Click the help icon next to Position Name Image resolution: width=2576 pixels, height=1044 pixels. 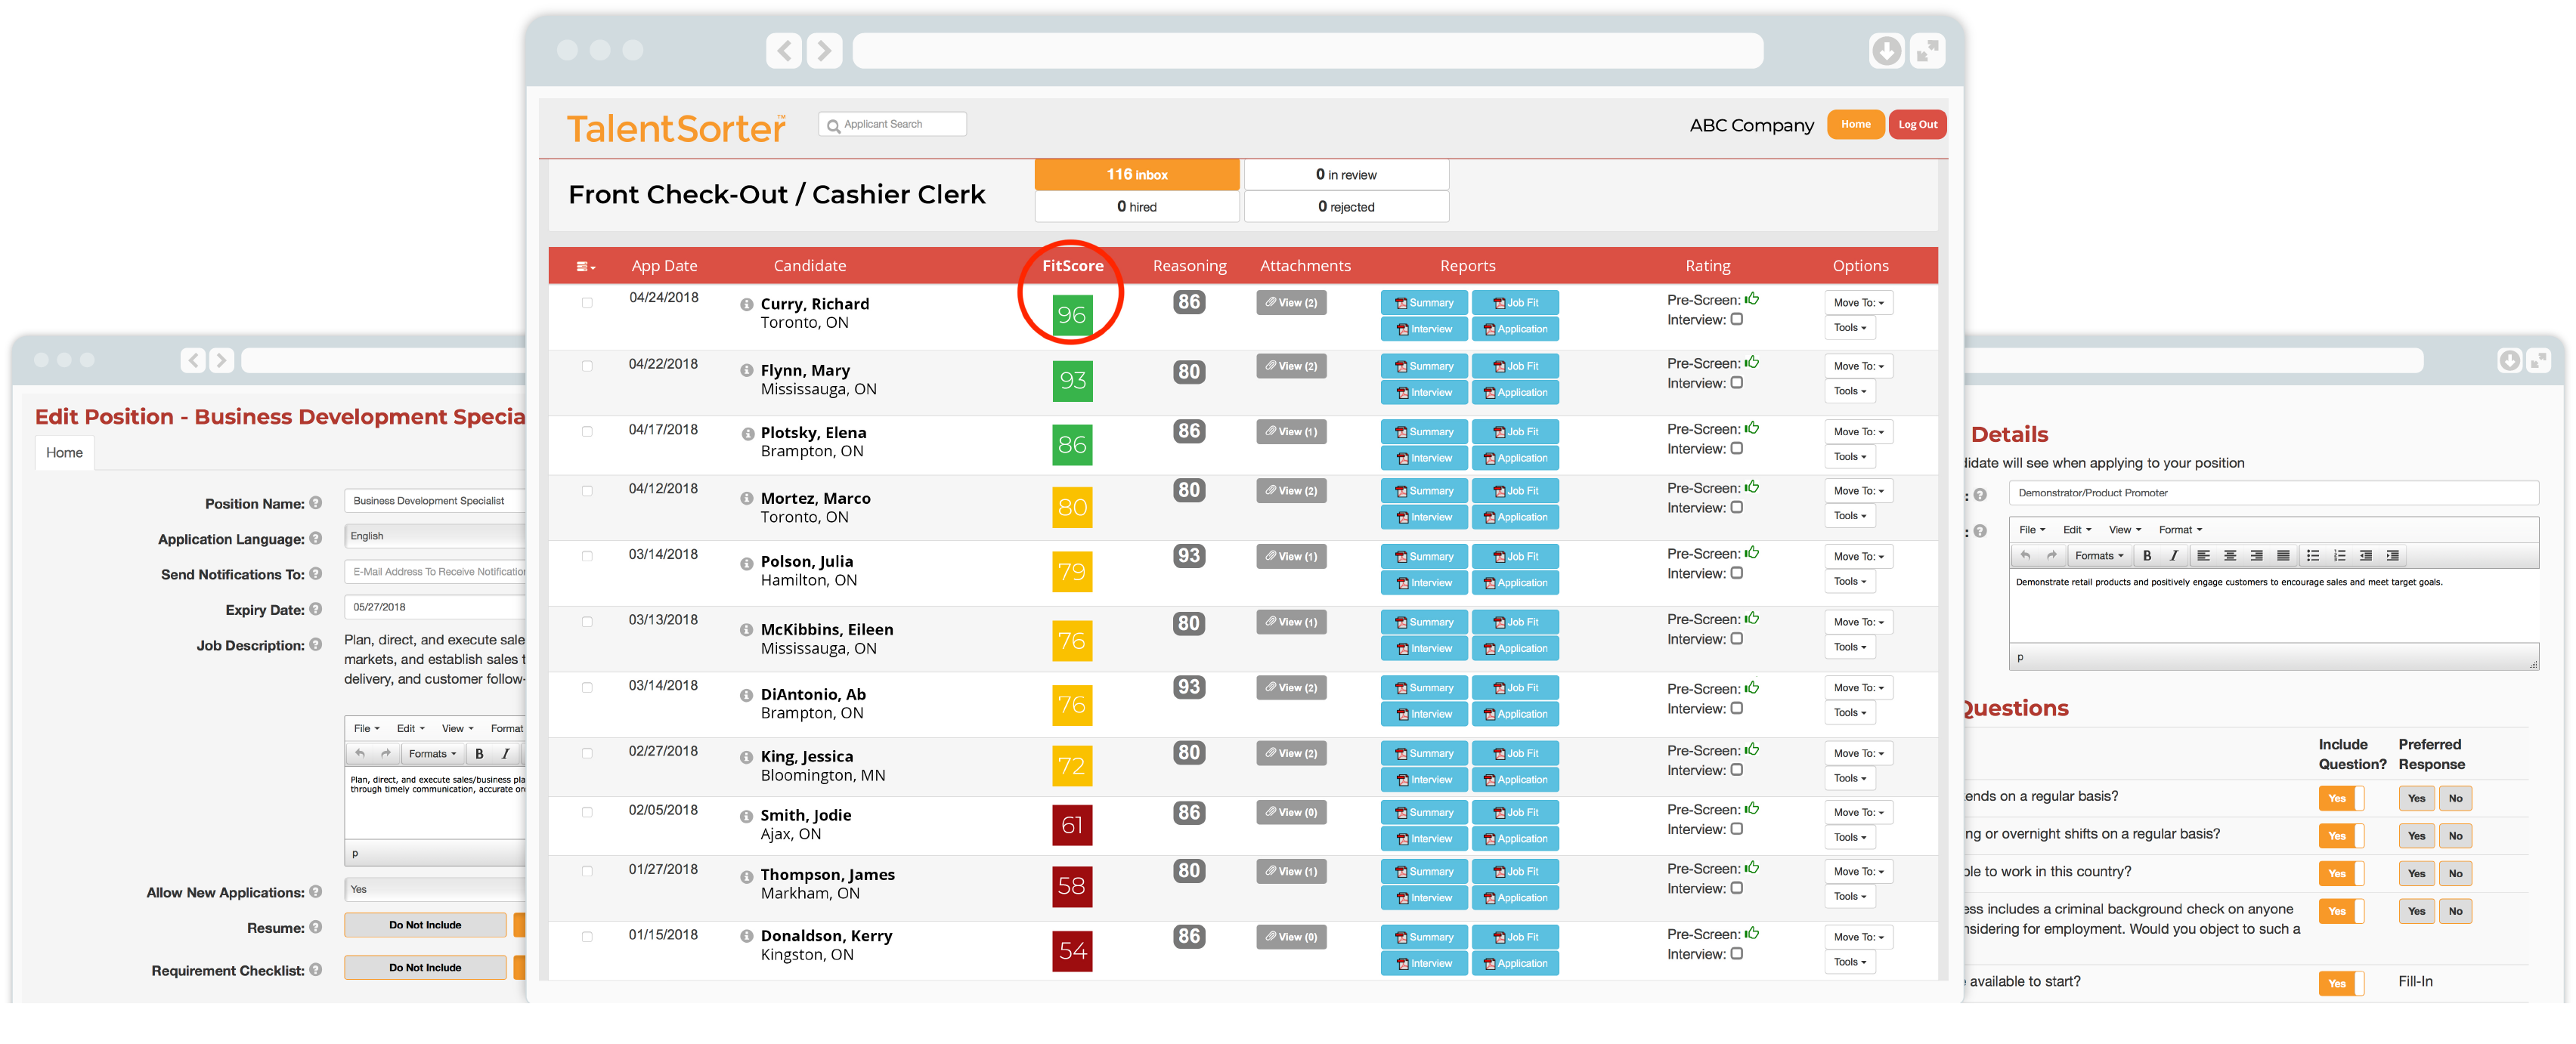pyautogui.click(x=316, y=502)
